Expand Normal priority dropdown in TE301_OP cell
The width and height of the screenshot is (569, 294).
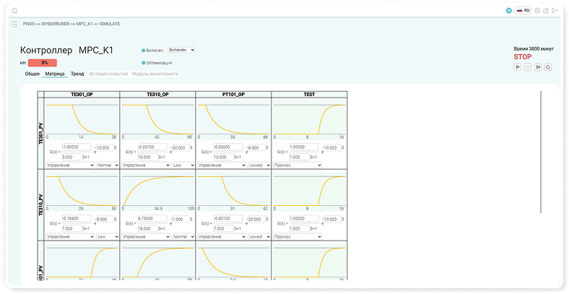click(x=106, y=165)
